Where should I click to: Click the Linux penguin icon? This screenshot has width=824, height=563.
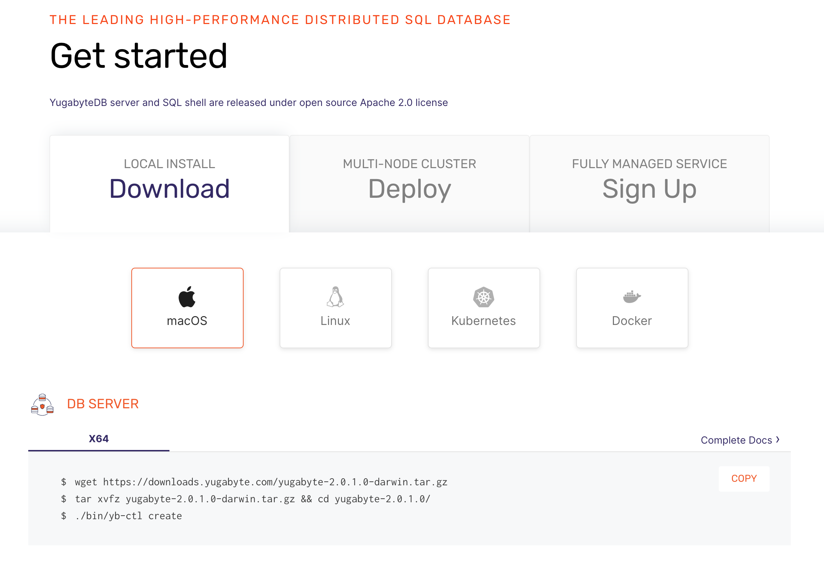335,297
